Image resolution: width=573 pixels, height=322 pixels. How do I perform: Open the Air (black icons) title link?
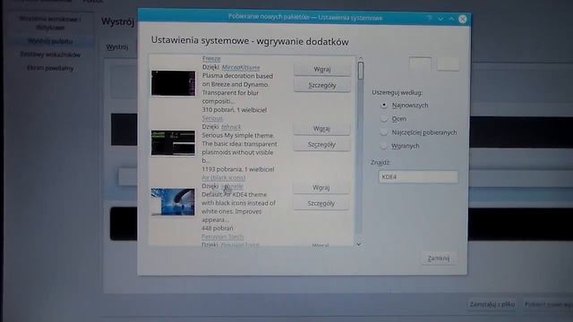tap(223, 178)
